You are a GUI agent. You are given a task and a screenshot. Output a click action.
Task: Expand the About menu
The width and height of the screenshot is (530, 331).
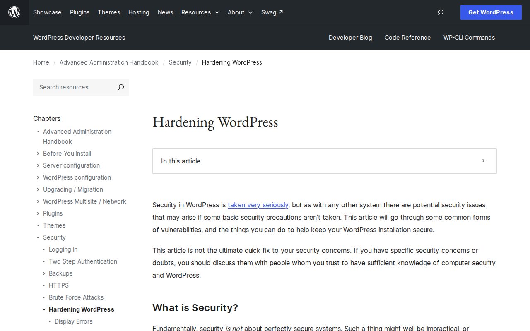click(240, 12)
